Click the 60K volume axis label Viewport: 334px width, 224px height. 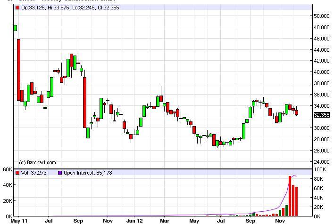pyautogui.click(x=7, y=169)
